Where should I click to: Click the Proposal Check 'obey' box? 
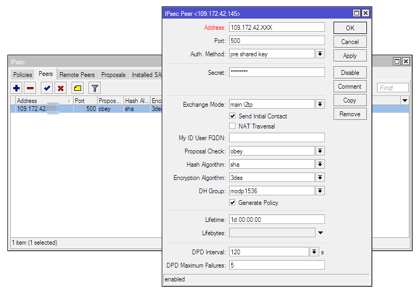coord(272,151)
